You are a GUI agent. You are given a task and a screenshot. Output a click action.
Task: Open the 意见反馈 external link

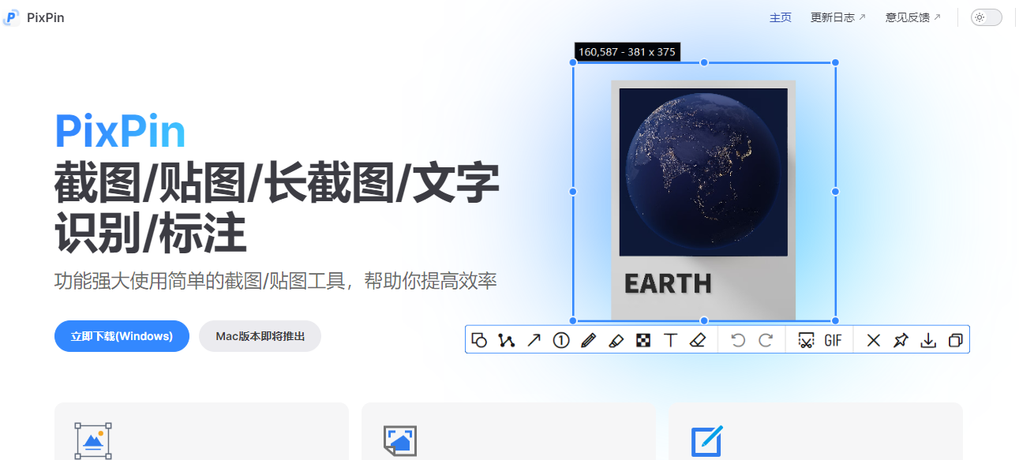tap(913, 17)
